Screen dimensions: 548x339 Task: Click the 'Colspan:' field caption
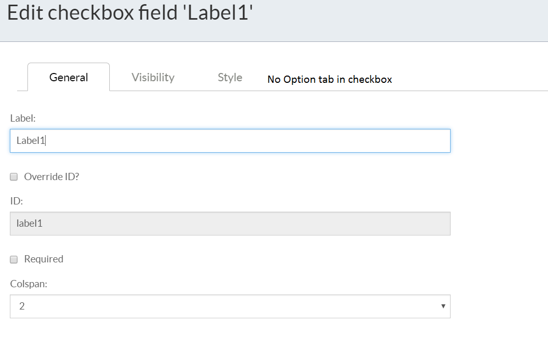(x=28, y=284)
